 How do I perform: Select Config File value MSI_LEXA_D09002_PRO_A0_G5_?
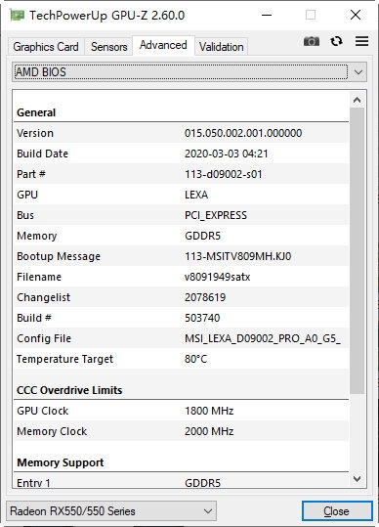263,338
